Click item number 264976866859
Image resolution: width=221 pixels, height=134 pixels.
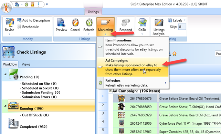[x=141, y=107]
